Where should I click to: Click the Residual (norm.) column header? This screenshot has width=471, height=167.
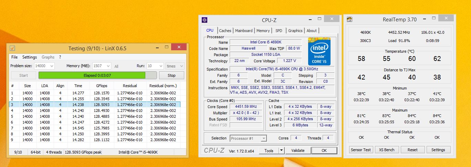click(x=163, y=86)
